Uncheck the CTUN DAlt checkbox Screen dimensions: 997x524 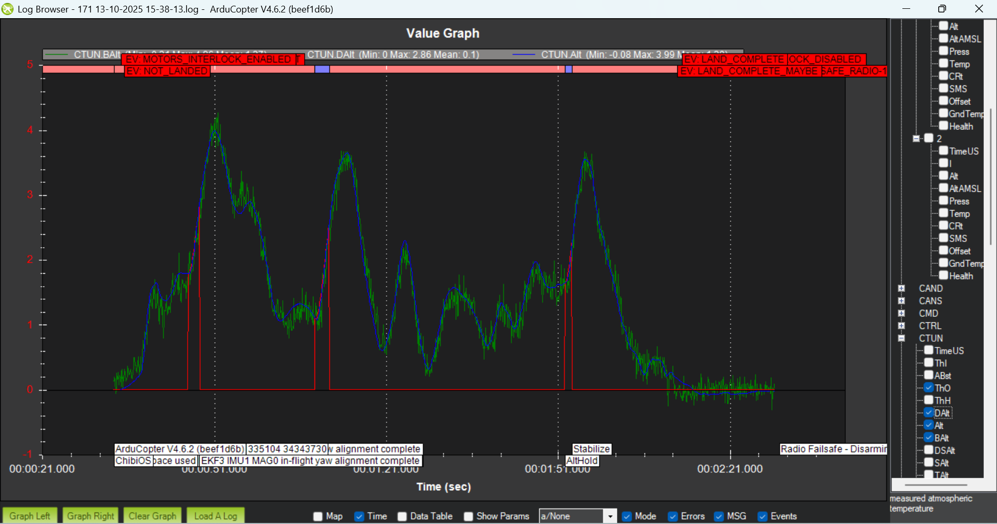(x=929, y=413)
